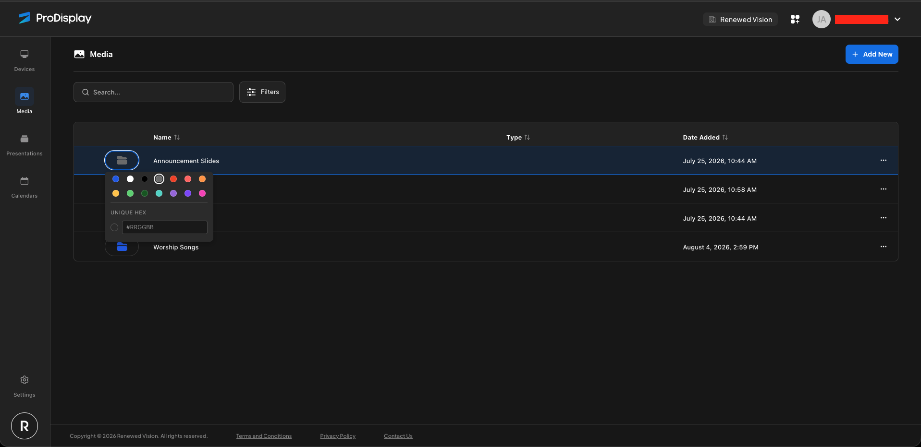The height and width of the screenshot is (447, 921).
Task: Pick the dark green color swatch
Action: tap(145, 193)
